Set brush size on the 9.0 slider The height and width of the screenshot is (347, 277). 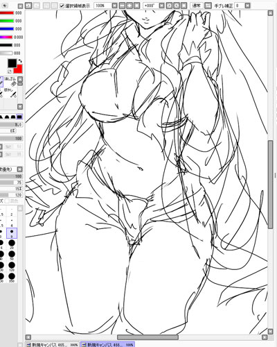11,125
